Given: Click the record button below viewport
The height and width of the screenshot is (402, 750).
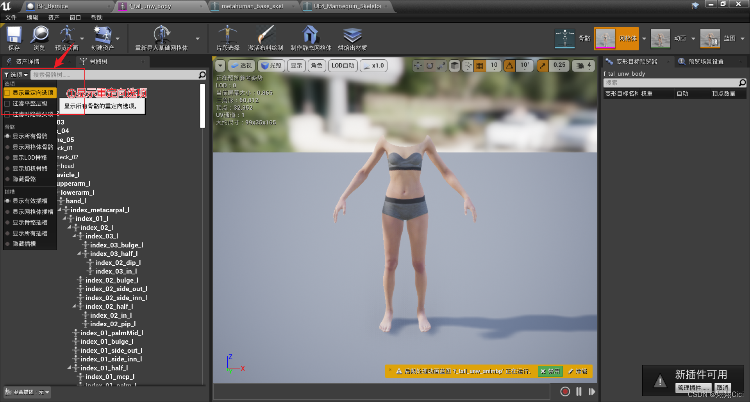Looking at the screenshot, I should 565,391.
